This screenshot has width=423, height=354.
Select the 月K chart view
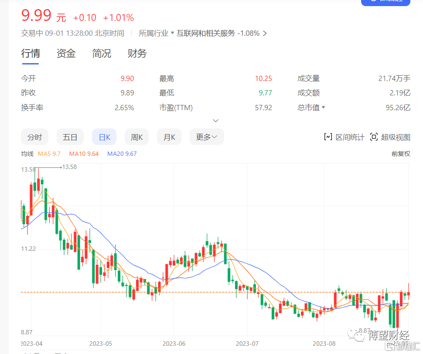click(169, 137)
